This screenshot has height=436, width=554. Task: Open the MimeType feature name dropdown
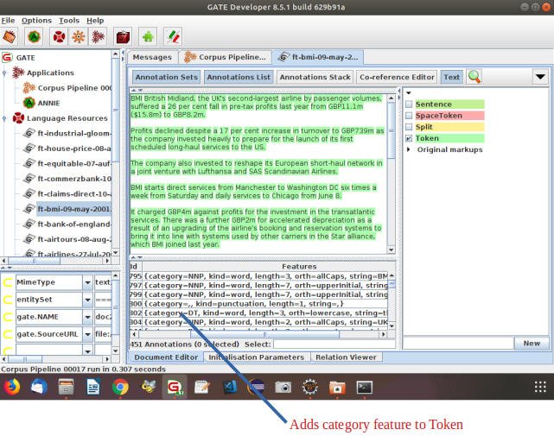point(87,282)
